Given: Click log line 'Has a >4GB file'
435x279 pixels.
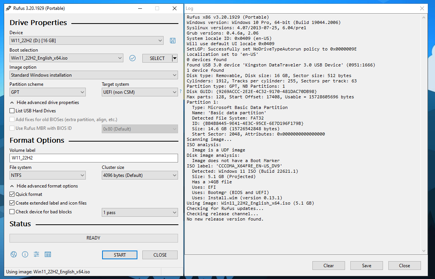Looking at the screenshot, I should pos(212,182).
